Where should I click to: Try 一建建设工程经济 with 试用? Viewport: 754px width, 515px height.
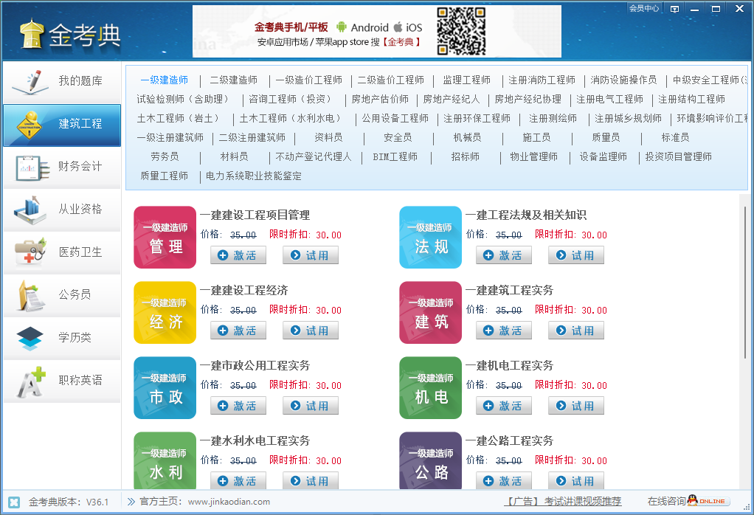click(x=311, y=331)
